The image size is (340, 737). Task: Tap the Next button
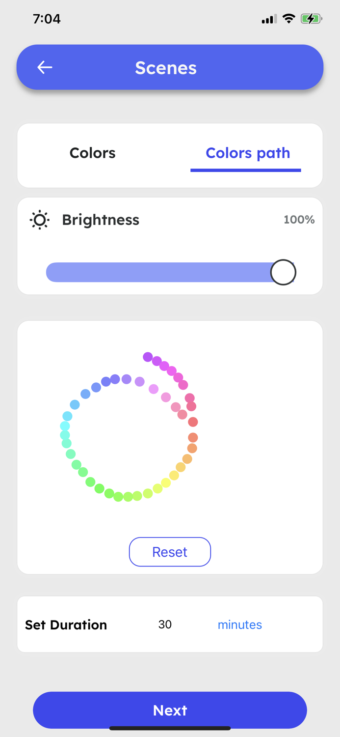[x=170, y=710]
